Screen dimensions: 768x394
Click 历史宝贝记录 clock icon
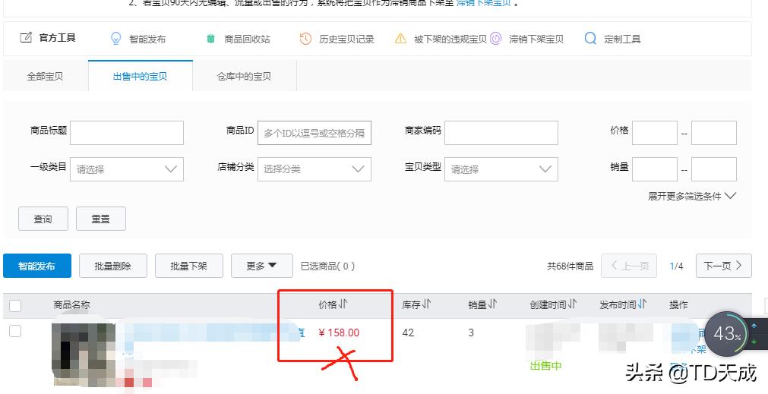pyautogui.click(x=305, y=39)
